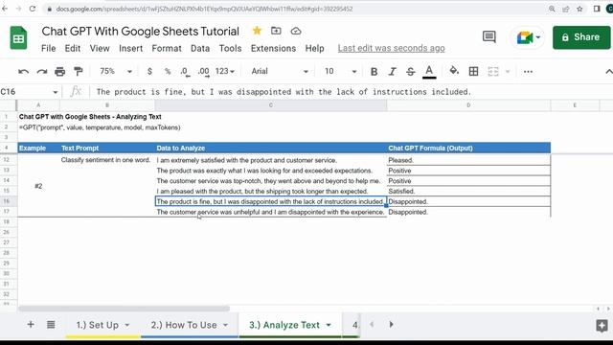The width and height of the screenshot is (613, 345).
Task: Add a new sheet with plus icon
Action: point(31,324)
